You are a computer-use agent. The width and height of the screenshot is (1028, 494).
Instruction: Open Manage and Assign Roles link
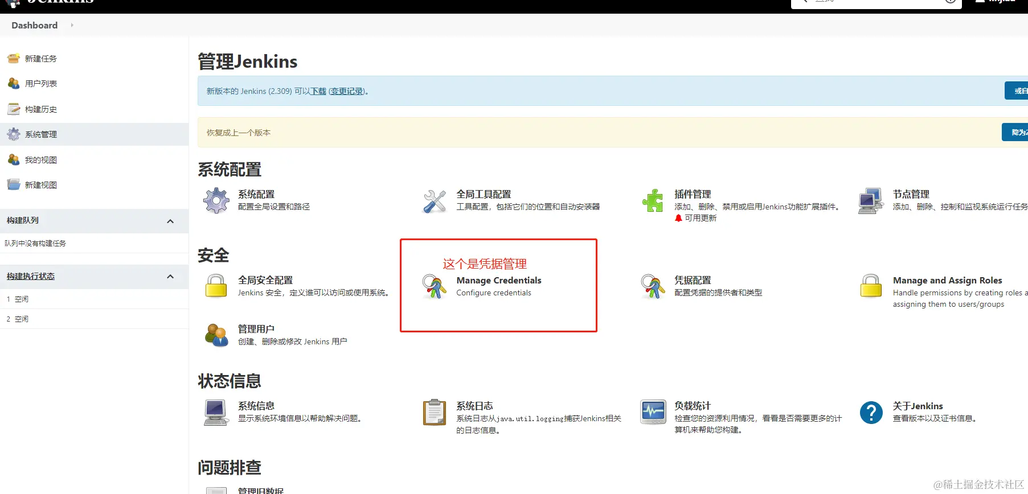[948, 280]
